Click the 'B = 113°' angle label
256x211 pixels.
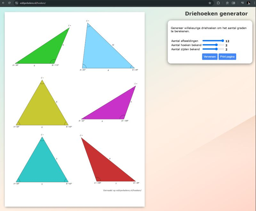pyautogui.click(x=55, y=65)
